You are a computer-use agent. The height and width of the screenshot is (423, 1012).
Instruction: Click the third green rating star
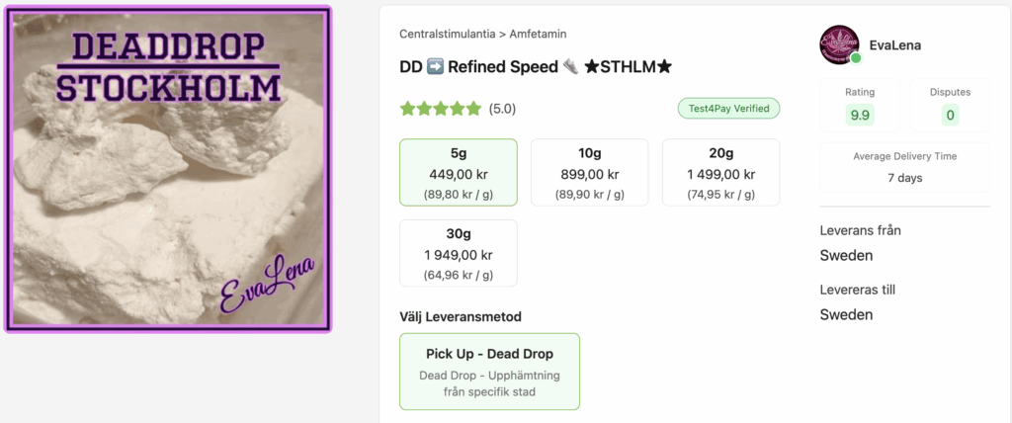[441, 109]
